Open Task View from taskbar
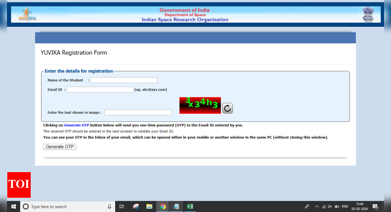391x212 pixels. coord(122,207)
